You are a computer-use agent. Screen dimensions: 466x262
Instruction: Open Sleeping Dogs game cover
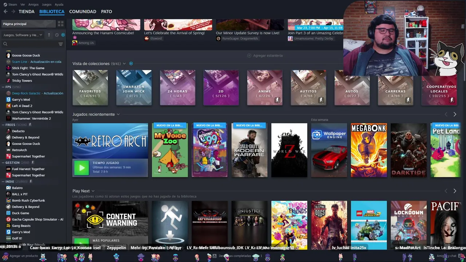[x=329, y=225]
